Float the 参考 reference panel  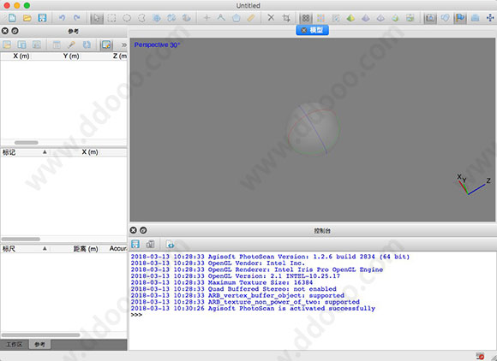15,31
